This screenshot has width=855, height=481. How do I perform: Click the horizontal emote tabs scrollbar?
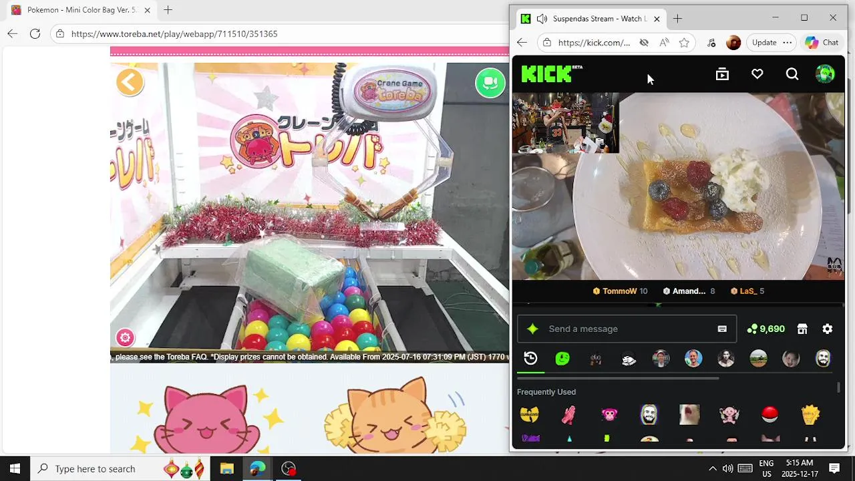click(618, 378)
